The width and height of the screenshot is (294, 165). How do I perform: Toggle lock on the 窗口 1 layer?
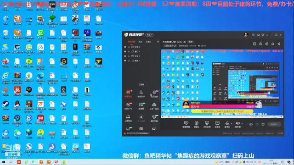click(x=129, y=51)
